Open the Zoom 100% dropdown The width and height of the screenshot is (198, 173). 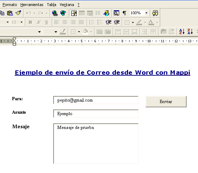(146, 13)
